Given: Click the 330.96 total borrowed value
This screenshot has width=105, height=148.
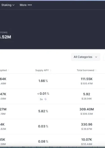Looking at the screenshot, I should pyautogui.click(x=87, y=125).
